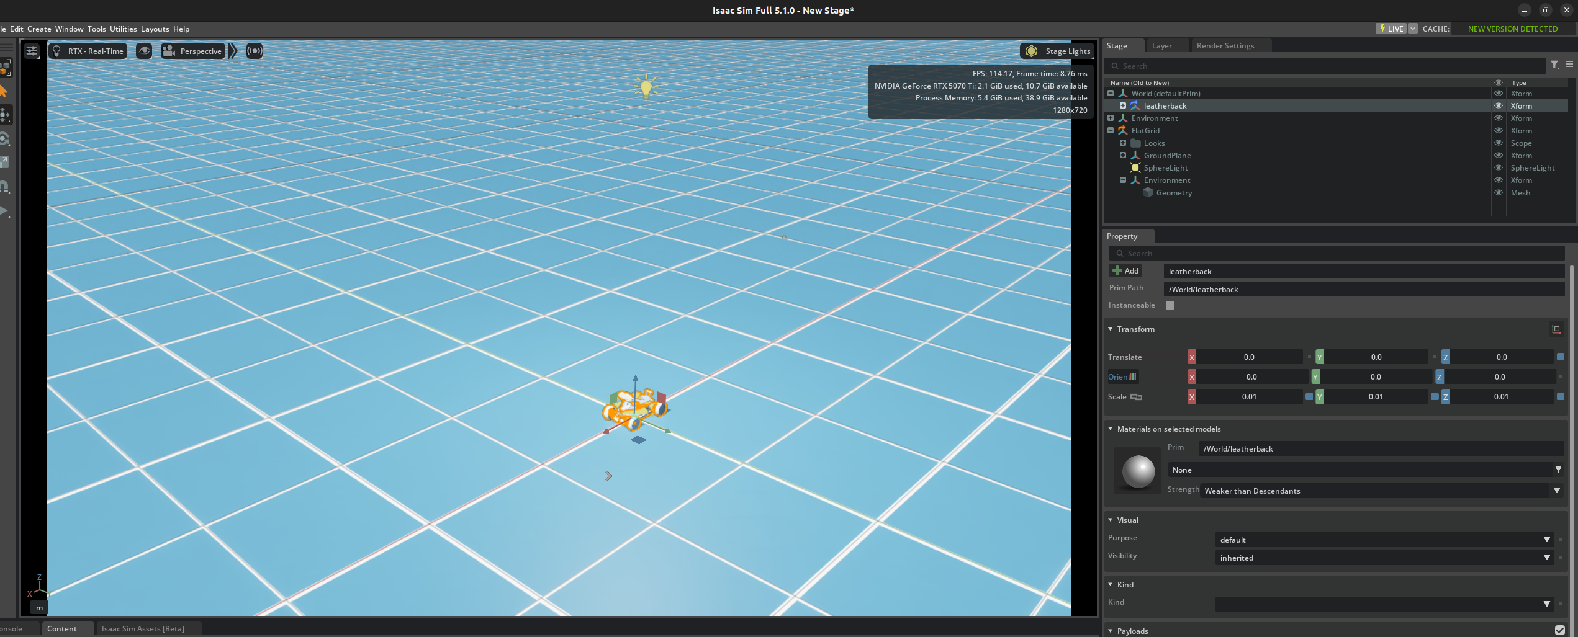The image size is (1578, 637).
Task: Toggle the LIVE session button
Action: tap(1391, 29)
